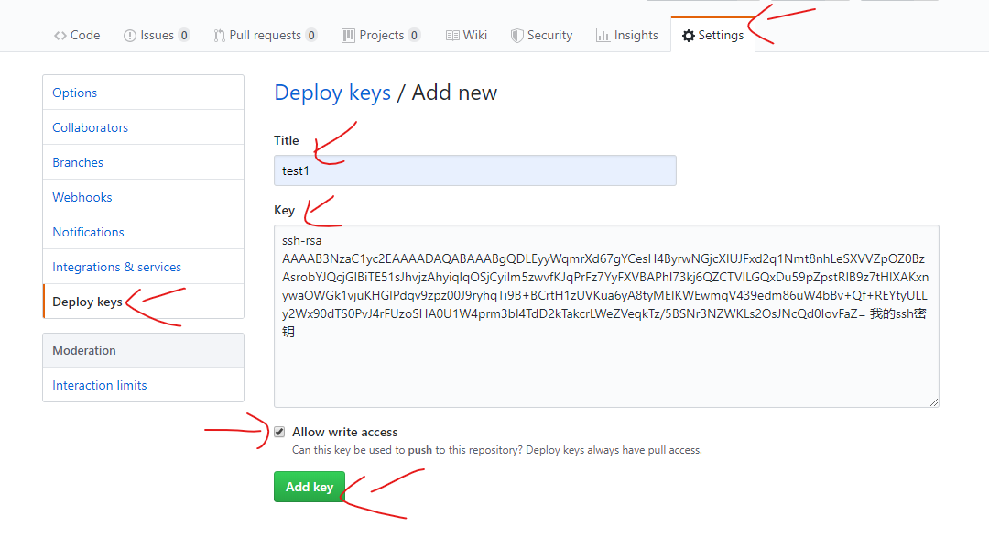Click the Add key button
The width and height of the screenshot is (989, 538).
point(310,487)
